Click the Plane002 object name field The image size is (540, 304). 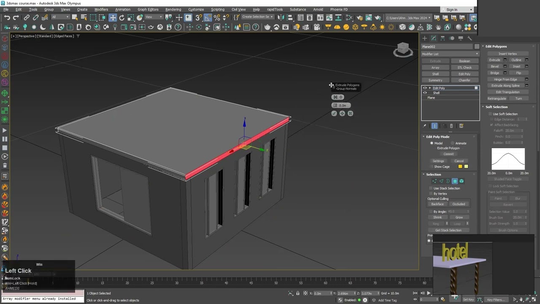click(447, 46)
